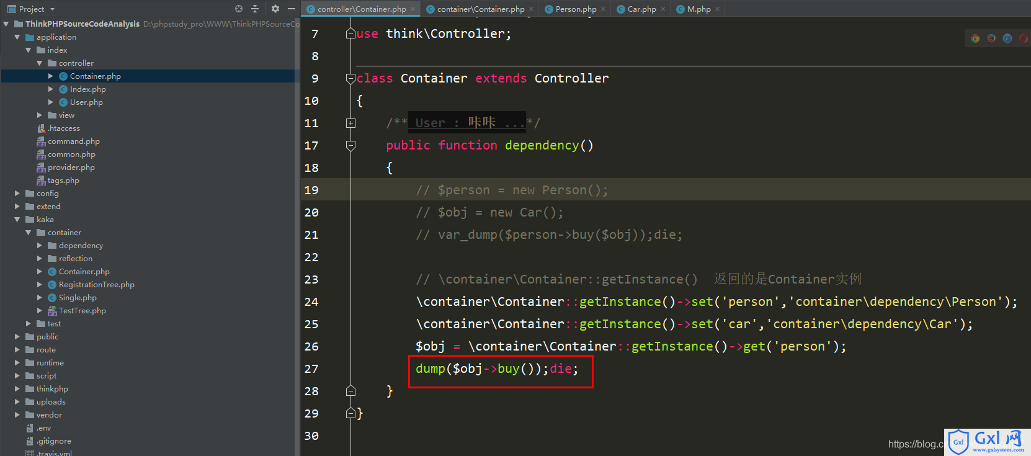Click the .htaccess file icon
This screenshot has height=456, width=1031.
coord(42,128)
